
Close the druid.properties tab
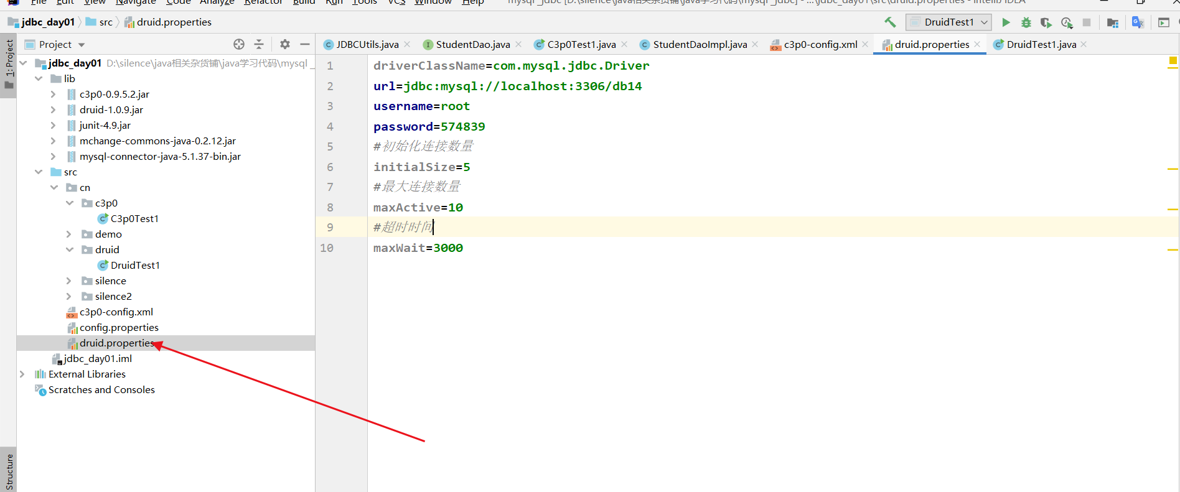click(977, 44)
